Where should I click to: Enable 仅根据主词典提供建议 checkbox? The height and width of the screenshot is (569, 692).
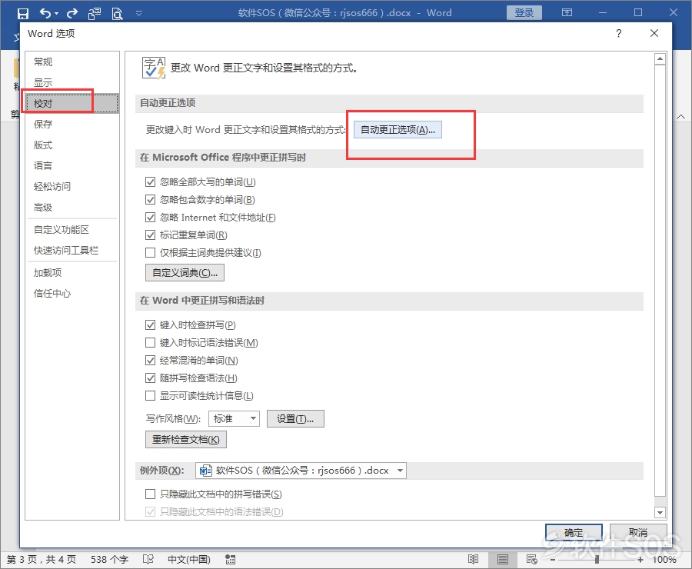151,252
